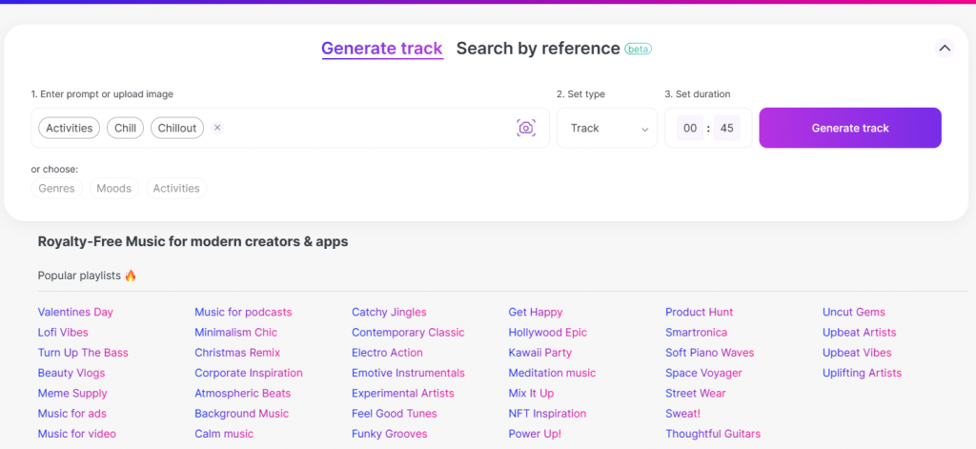The width and height of the screenshot is (976, 449).
Task: Open the Feel Good Tunes playlist
Action: tap(394, 414)
